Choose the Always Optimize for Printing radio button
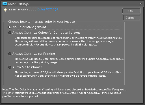Viewport: 145px width, 105px height. click(x=10, y=54)
